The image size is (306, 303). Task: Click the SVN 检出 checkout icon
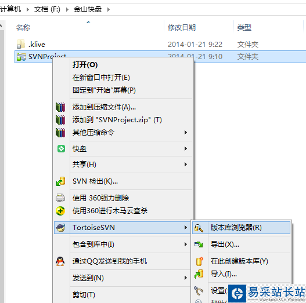61,181
